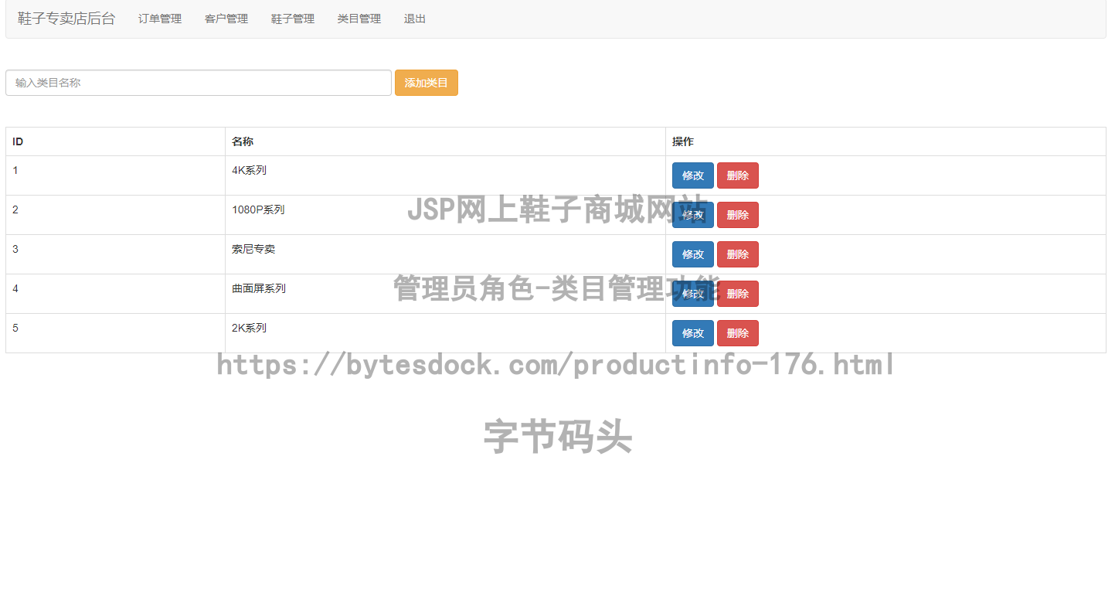Click the 4K系列 name cell
1115x613 pixels.
pos(445,175)
